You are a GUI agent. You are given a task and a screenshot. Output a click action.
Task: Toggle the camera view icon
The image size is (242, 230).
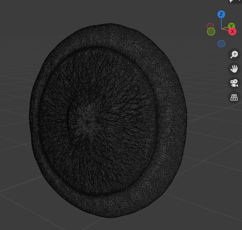coord(234,83)
